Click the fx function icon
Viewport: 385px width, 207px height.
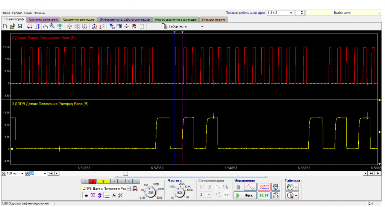pyautogui.click(x=114, y=195)
